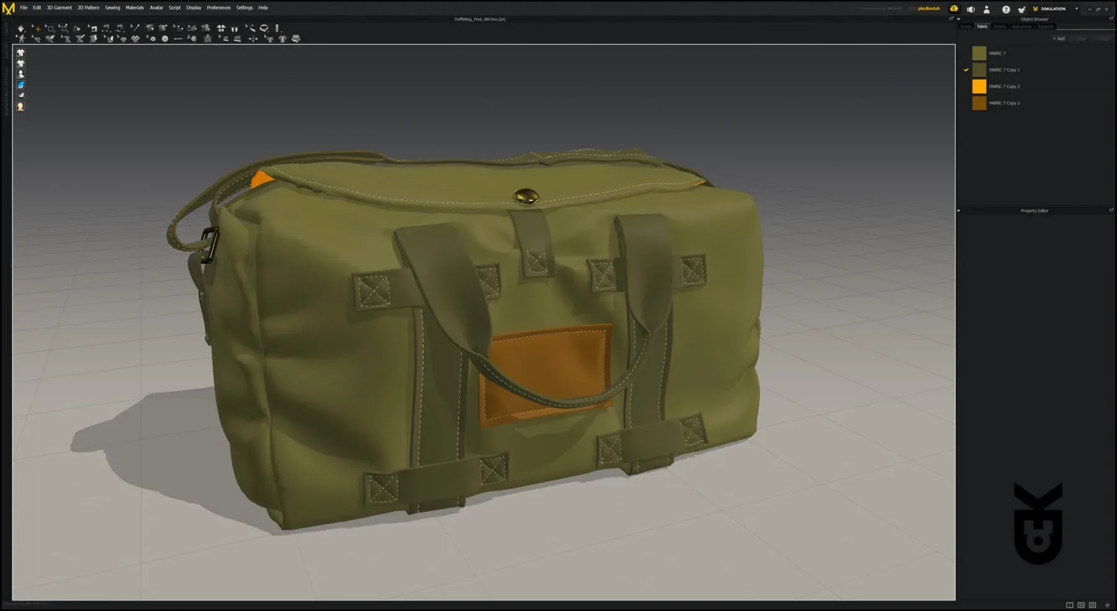Toggle the default checkmark on FABRIC 7 Copy 1
This screenshot has height=611, width=1117.
[966, 70]
